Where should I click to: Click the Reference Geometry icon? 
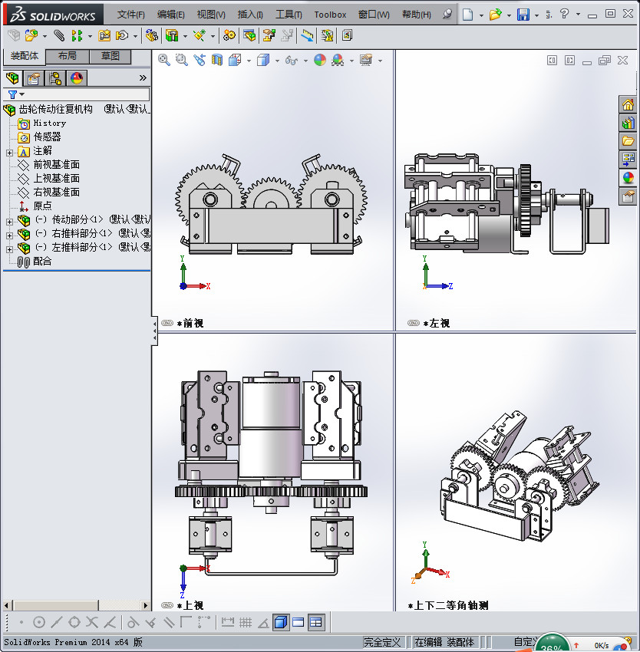tap(200, 36)
